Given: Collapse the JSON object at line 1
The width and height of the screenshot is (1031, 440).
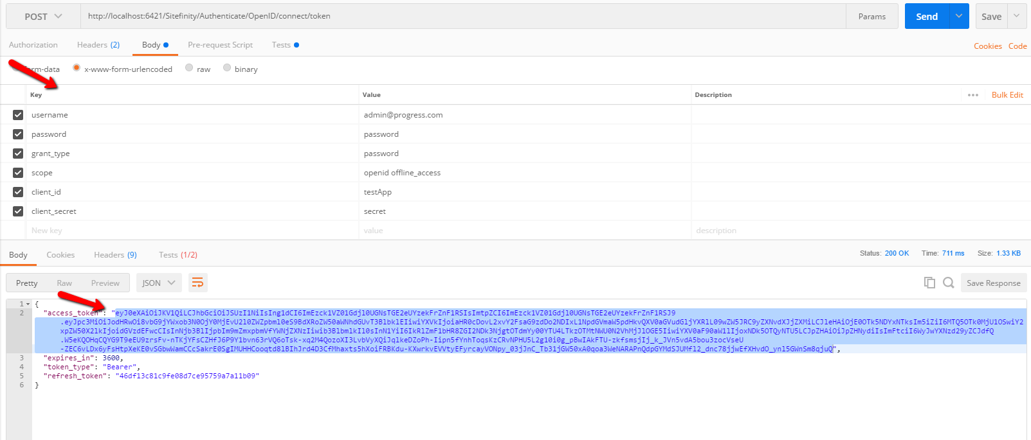Looking at the screenshot, I should tap(28, 304).
